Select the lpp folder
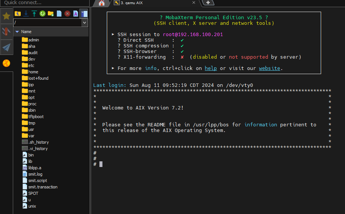Screen dimensions: 345x214 click(x=28, y=85)
